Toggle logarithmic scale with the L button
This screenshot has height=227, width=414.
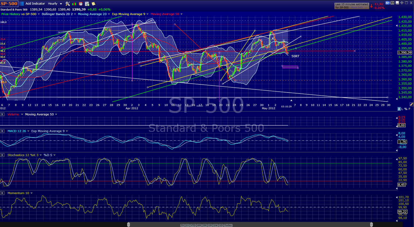click(402, 109)
